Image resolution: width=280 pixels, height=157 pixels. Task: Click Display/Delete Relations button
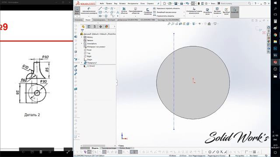pos(194,11)
